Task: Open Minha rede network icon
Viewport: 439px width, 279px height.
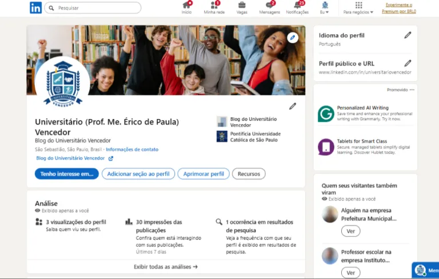Action: (214, 5)
